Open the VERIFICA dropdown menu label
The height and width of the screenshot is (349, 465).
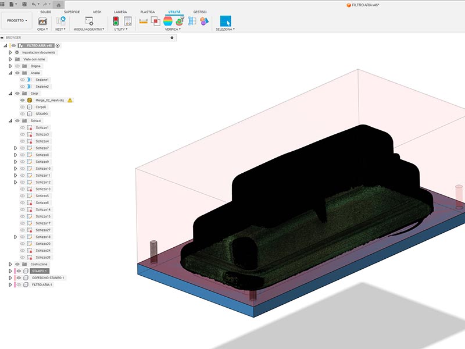[172, 29]
